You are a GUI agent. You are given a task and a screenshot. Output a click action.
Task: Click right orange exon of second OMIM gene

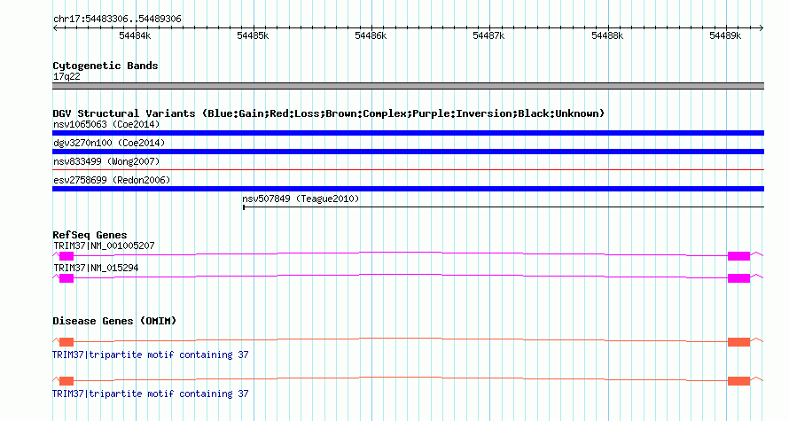pos(738,381)
